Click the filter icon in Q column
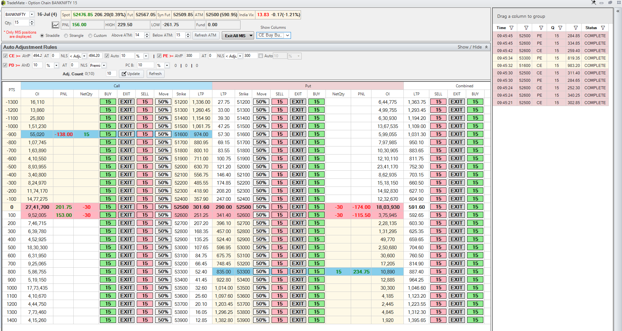The image size is (622, 331). coord(560,28)
